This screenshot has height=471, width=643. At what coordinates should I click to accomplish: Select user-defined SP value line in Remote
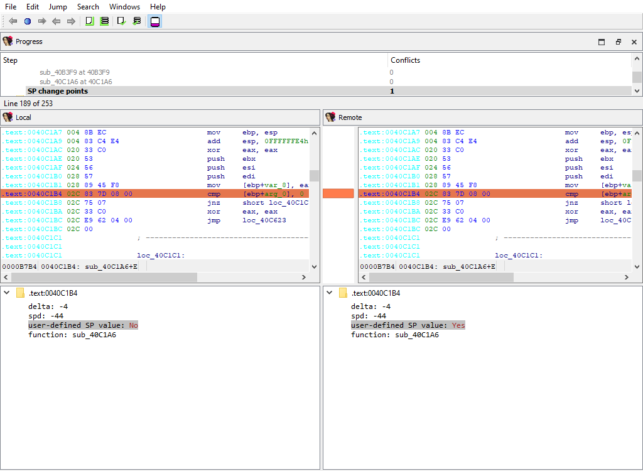click(408, 325)
